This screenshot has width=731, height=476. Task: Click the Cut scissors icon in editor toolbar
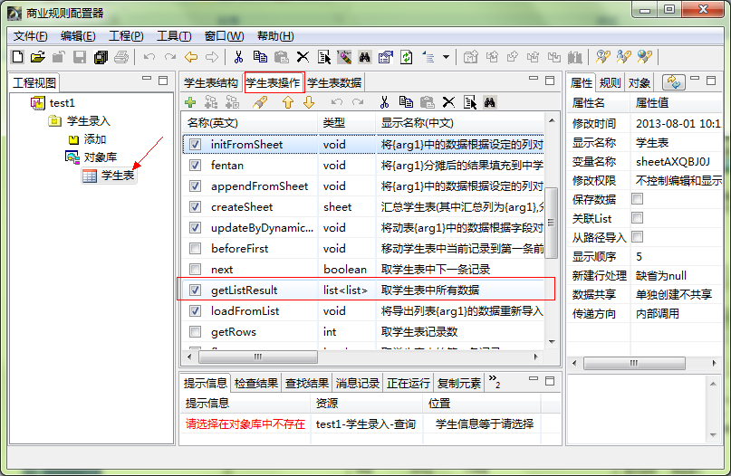click(384, 102)
